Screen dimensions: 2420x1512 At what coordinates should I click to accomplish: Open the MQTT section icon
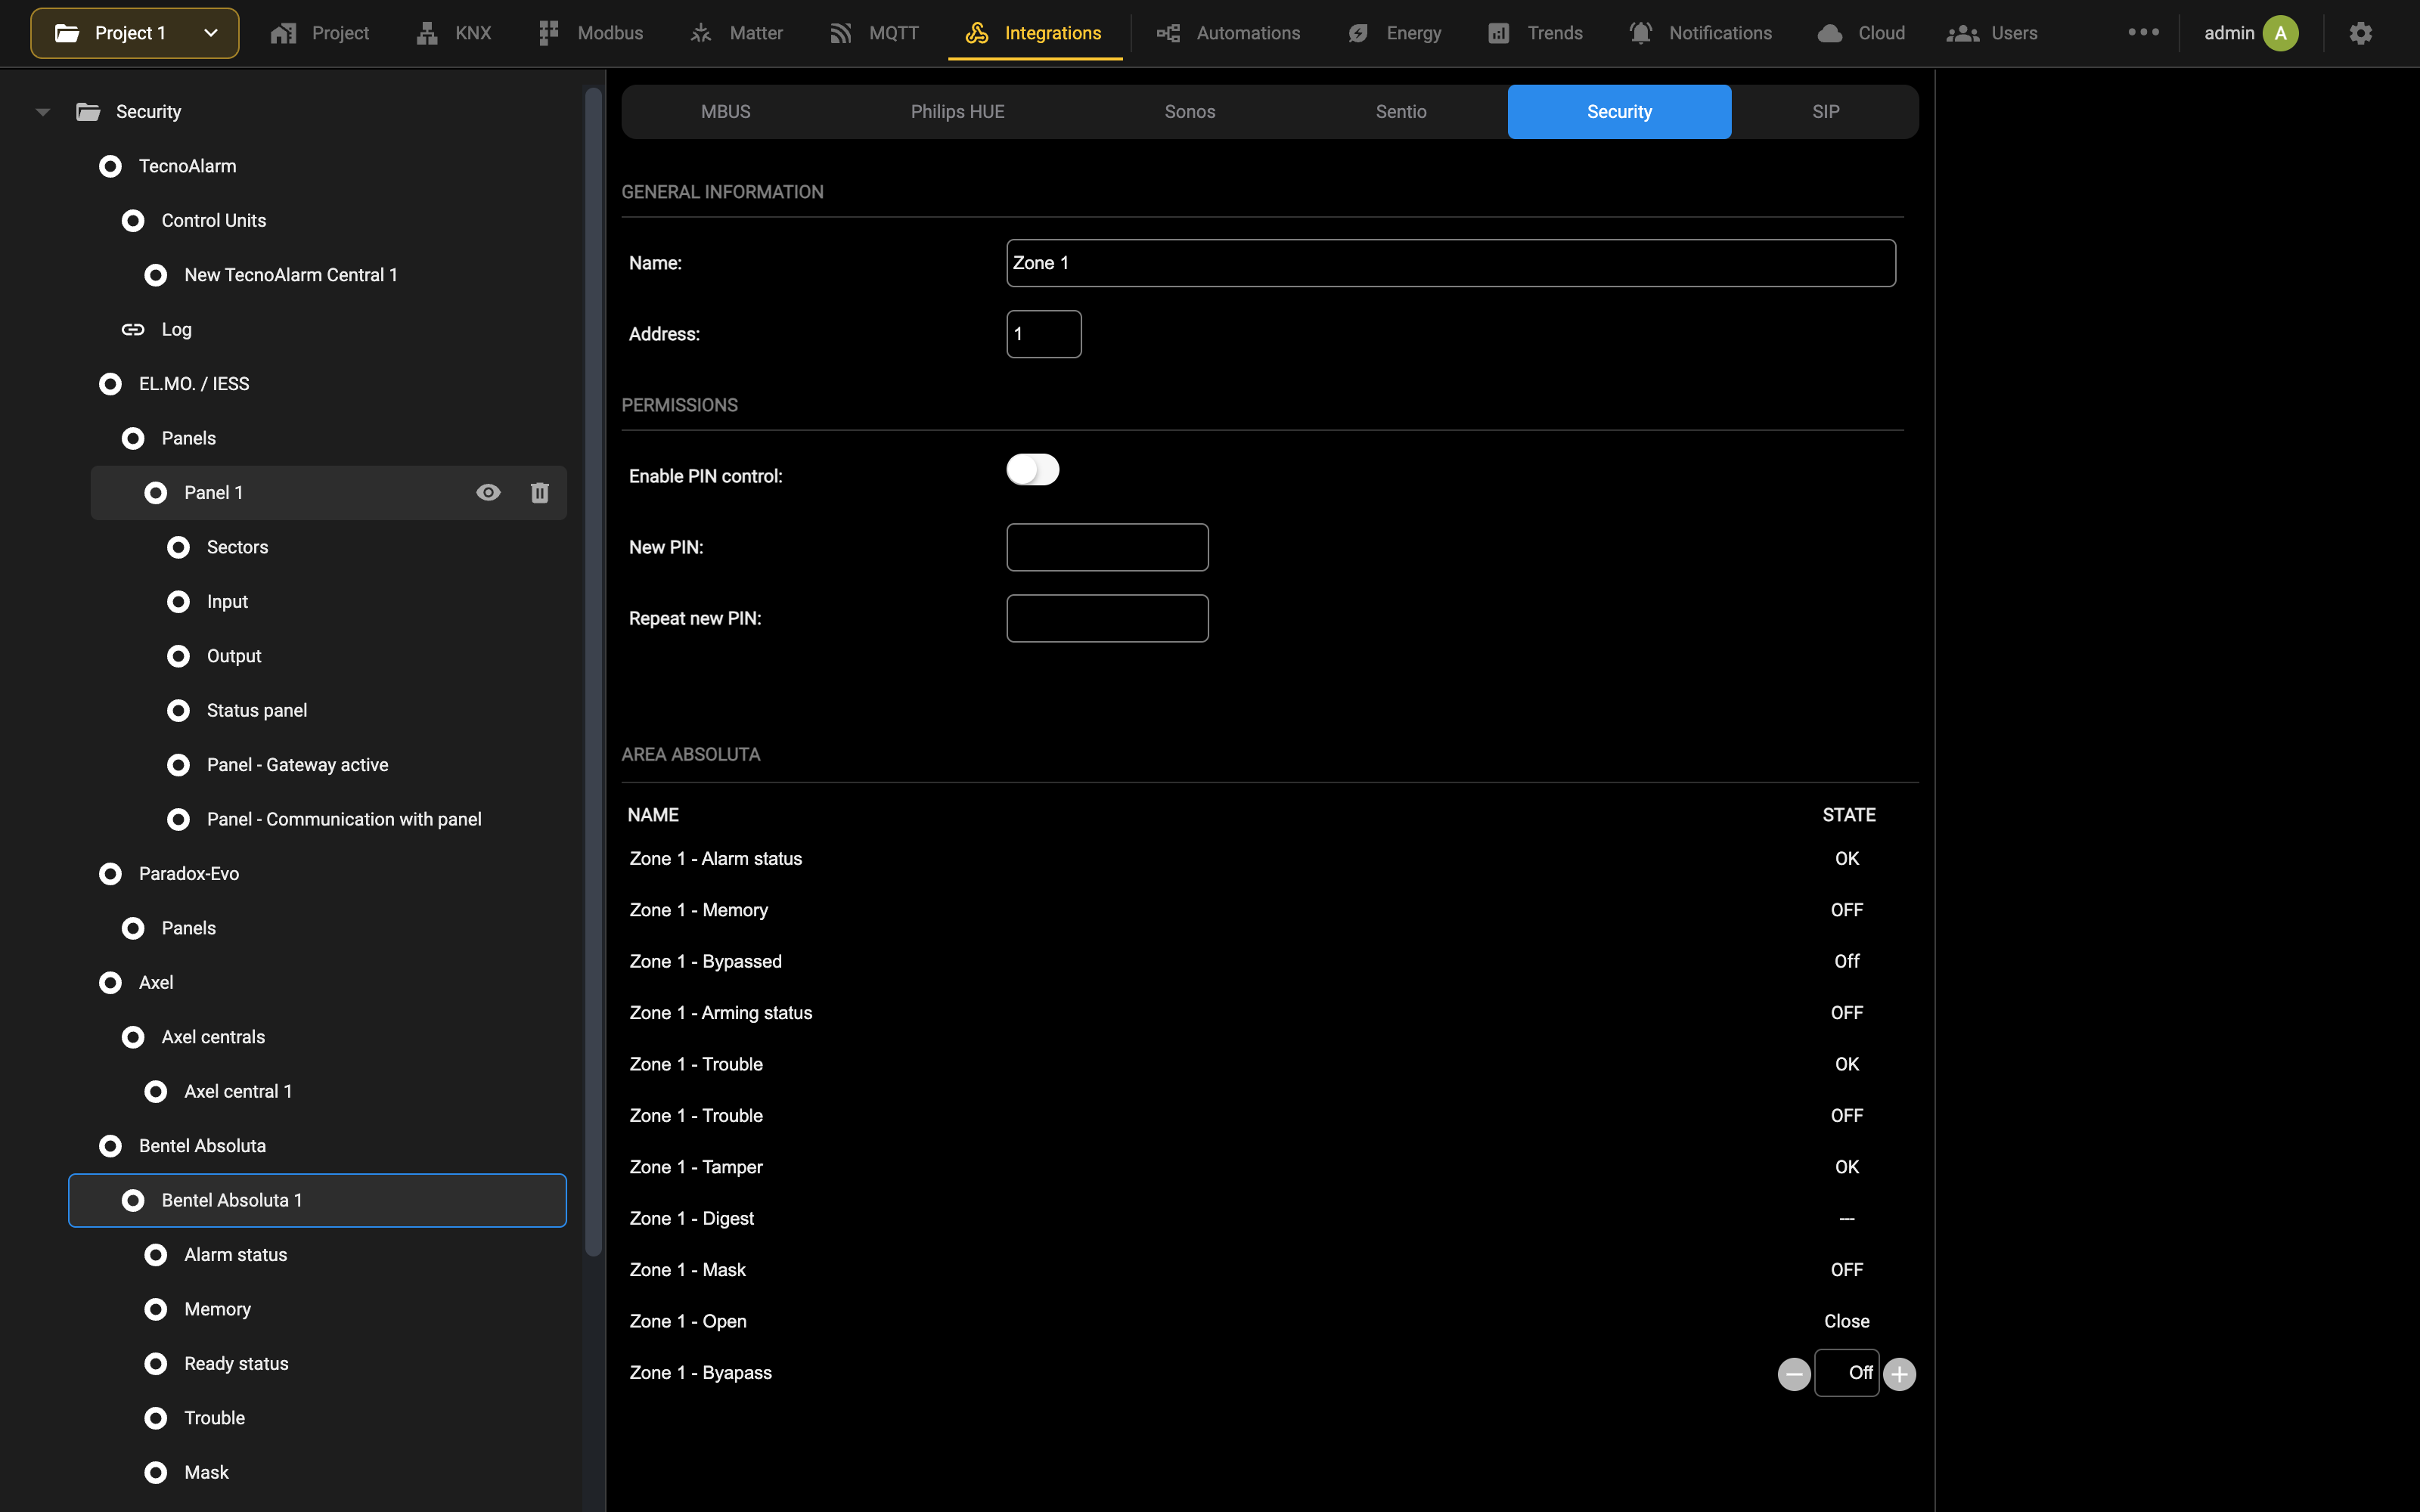pos(841,33)
